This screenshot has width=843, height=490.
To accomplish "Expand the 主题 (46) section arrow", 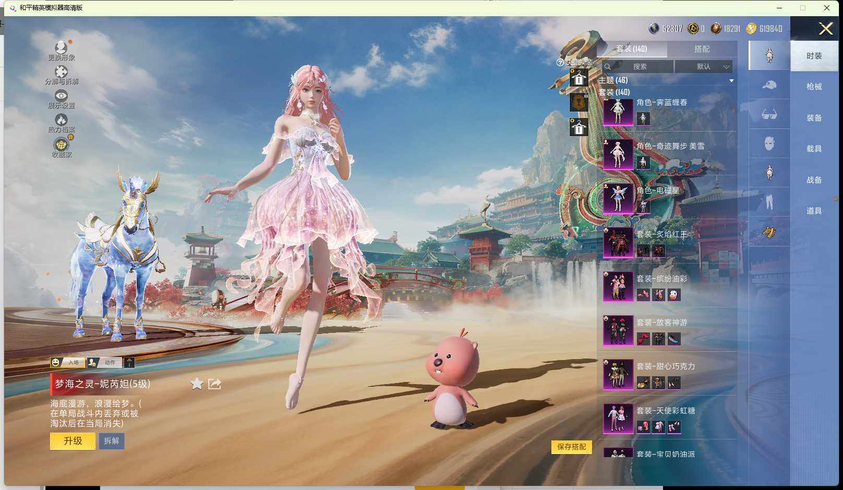I will coord(731,81).
